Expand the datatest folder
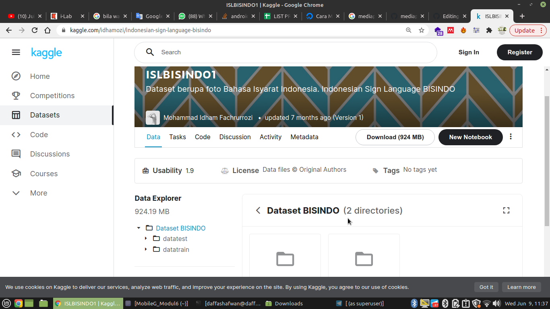Screen dimensions: 550x309 click(x=146, y=239)
